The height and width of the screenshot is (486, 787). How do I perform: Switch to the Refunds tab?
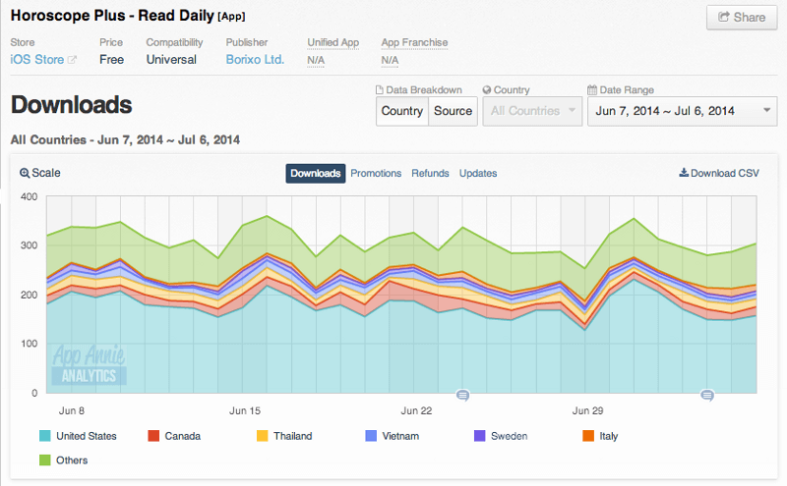pyautogui.click(x=430, y=174)
